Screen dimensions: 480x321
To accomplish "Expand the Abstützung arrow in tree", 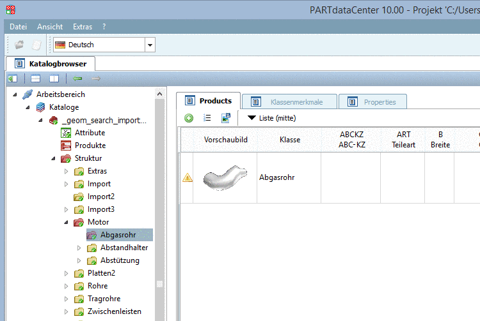I will click(79, 260).
